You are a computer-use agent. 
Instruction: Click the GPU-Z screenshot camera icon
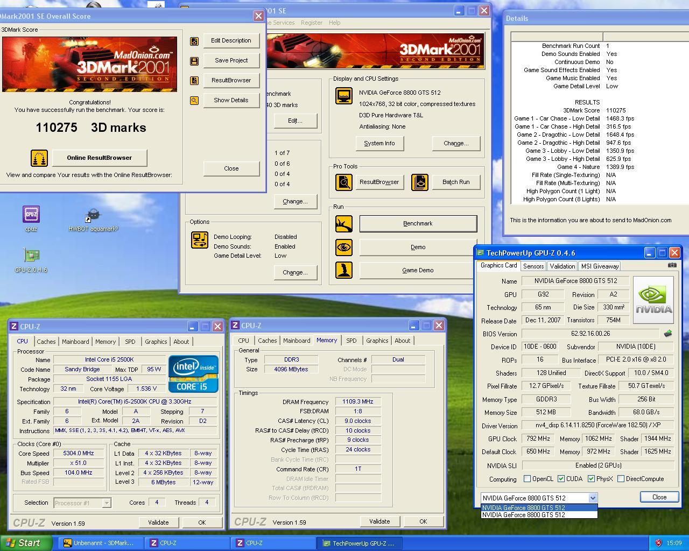tap(672, 265)
